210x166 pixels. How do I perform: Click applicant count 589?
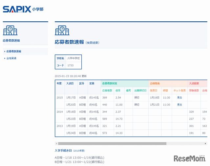(105, 119)
